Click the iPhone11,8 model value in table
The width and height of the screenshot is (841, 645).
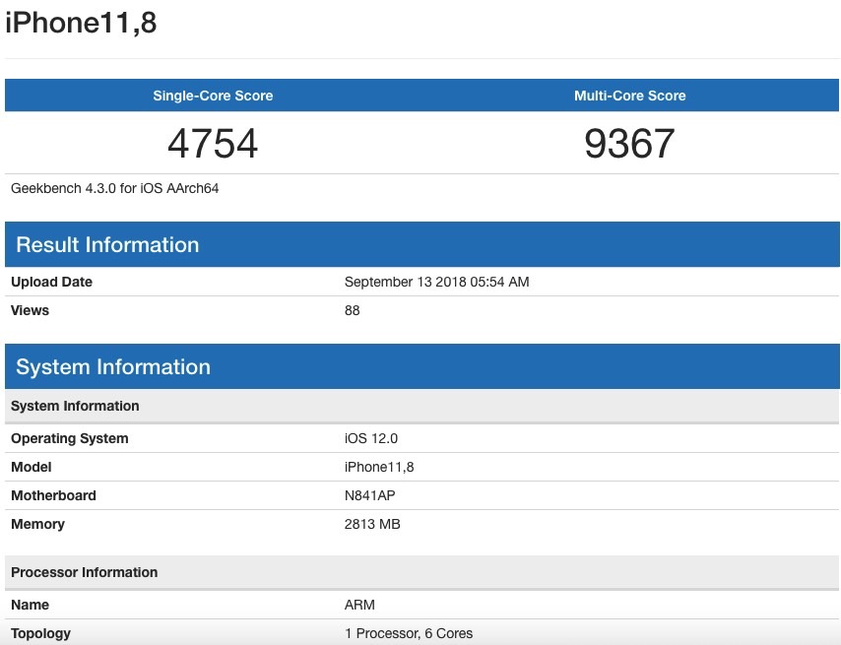click(x=379, y=467)
